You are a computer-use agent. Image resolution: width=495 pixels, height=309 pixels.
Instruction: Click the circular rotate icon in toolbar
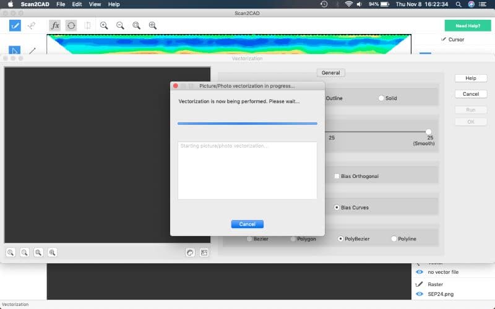71,25
